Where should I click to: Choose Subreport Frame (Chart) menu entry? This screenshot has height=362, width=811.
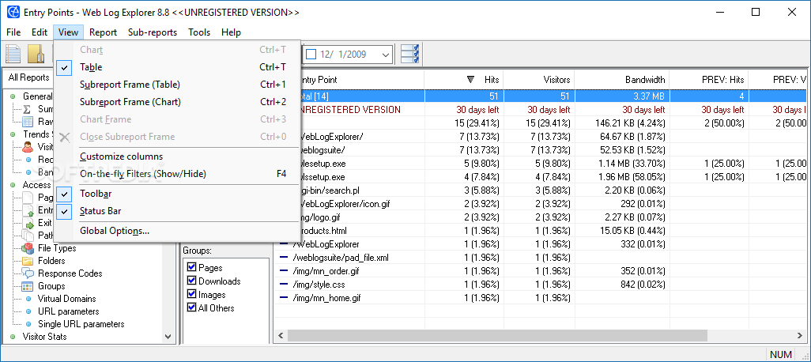tap(177, 102)
